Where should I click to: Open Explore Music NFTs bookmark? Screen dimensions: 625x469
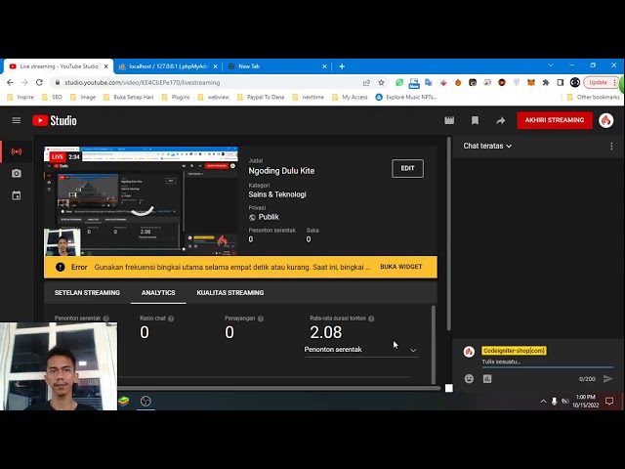[x=406, y=97]
